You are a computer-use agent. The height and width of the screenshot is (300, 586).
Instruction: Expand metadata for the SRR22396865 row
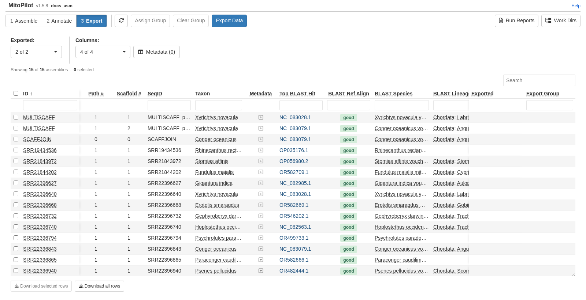261,260
